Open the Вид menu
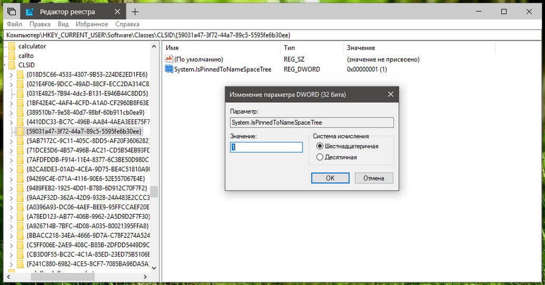This screenshot has width=545, height=285. [x=63, y=24]
